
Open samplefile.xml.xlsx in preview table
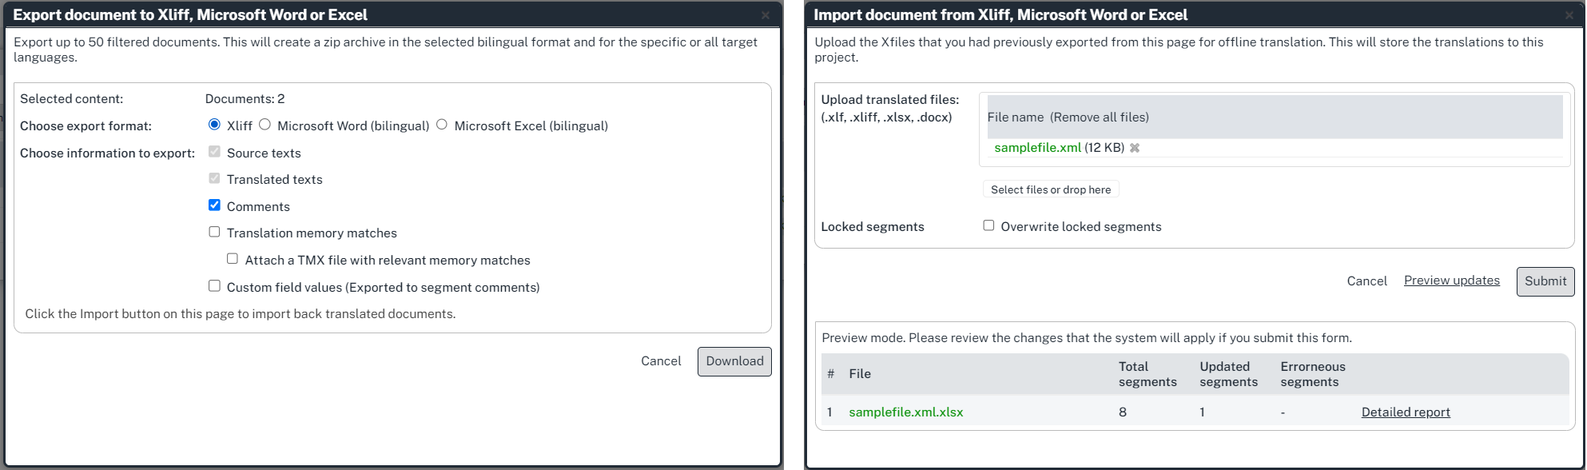(x=905, y=412)
